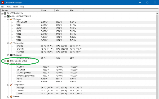Collapse the Utilization group
159x99 pixels.
coord(8,55)
